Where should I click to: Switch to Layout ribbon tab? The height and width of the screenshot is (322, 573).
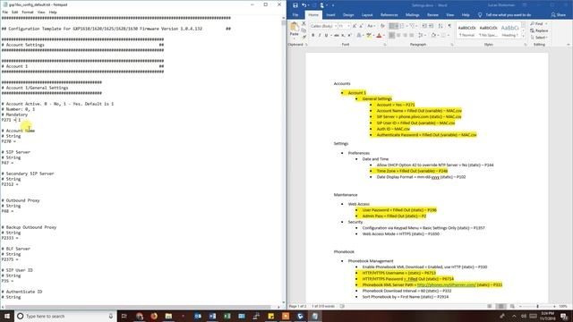(x=367, y=15)
